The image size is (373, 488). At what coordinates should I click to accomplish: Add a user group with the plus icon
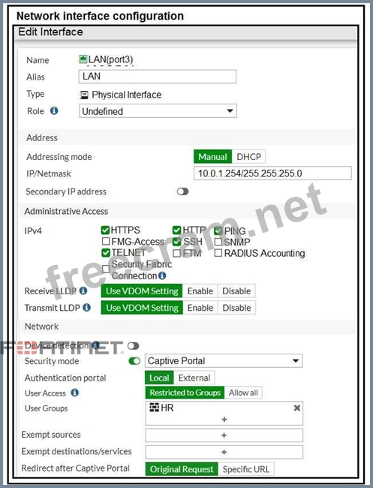click(x=224, y=420)
